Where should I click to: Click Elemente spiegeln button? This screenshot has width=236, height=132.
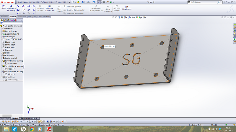(x=74, y=6)
